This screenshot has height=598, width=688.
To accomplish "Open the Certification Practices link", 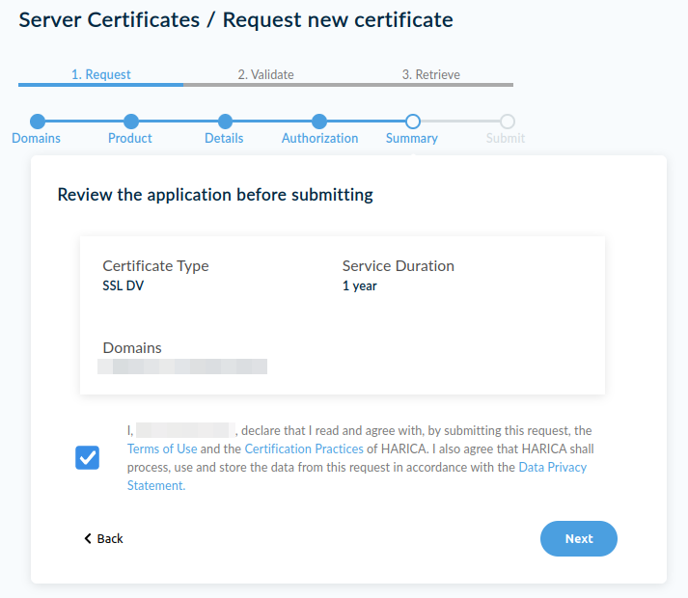I will [303, 449].
